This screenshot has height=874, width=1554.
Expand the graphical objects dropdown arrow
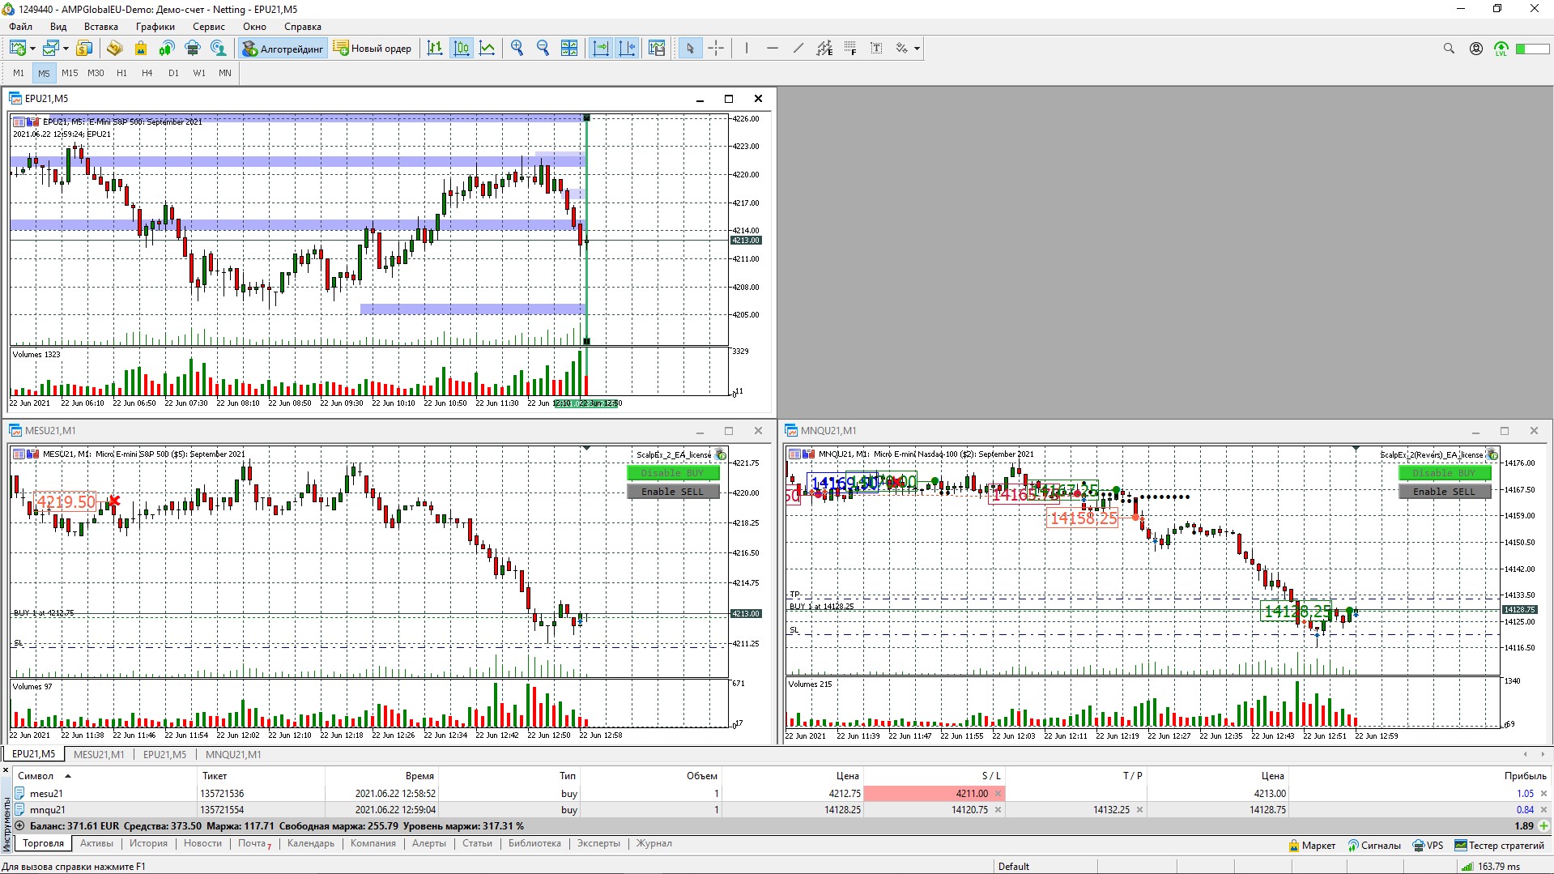pyautogui.click(x=917, y=49)
